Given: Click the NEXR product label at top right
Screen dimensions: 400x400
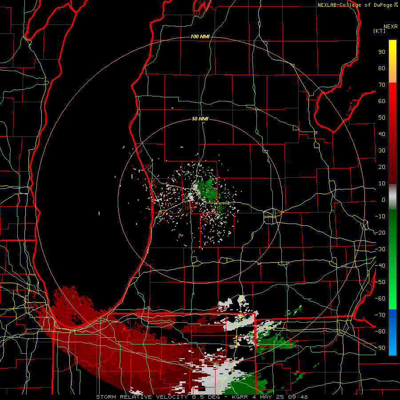Looking at the screenshot, I should point(391,27).
